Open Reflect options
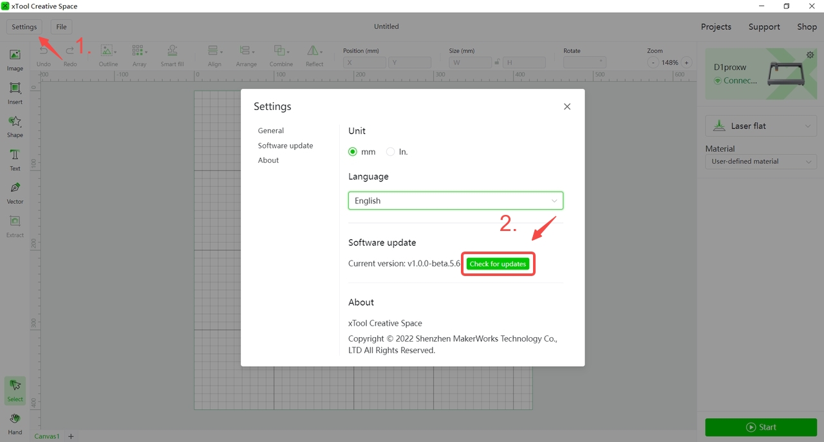Viewport: 824px width, 442px height. click(x=315, y=55)
